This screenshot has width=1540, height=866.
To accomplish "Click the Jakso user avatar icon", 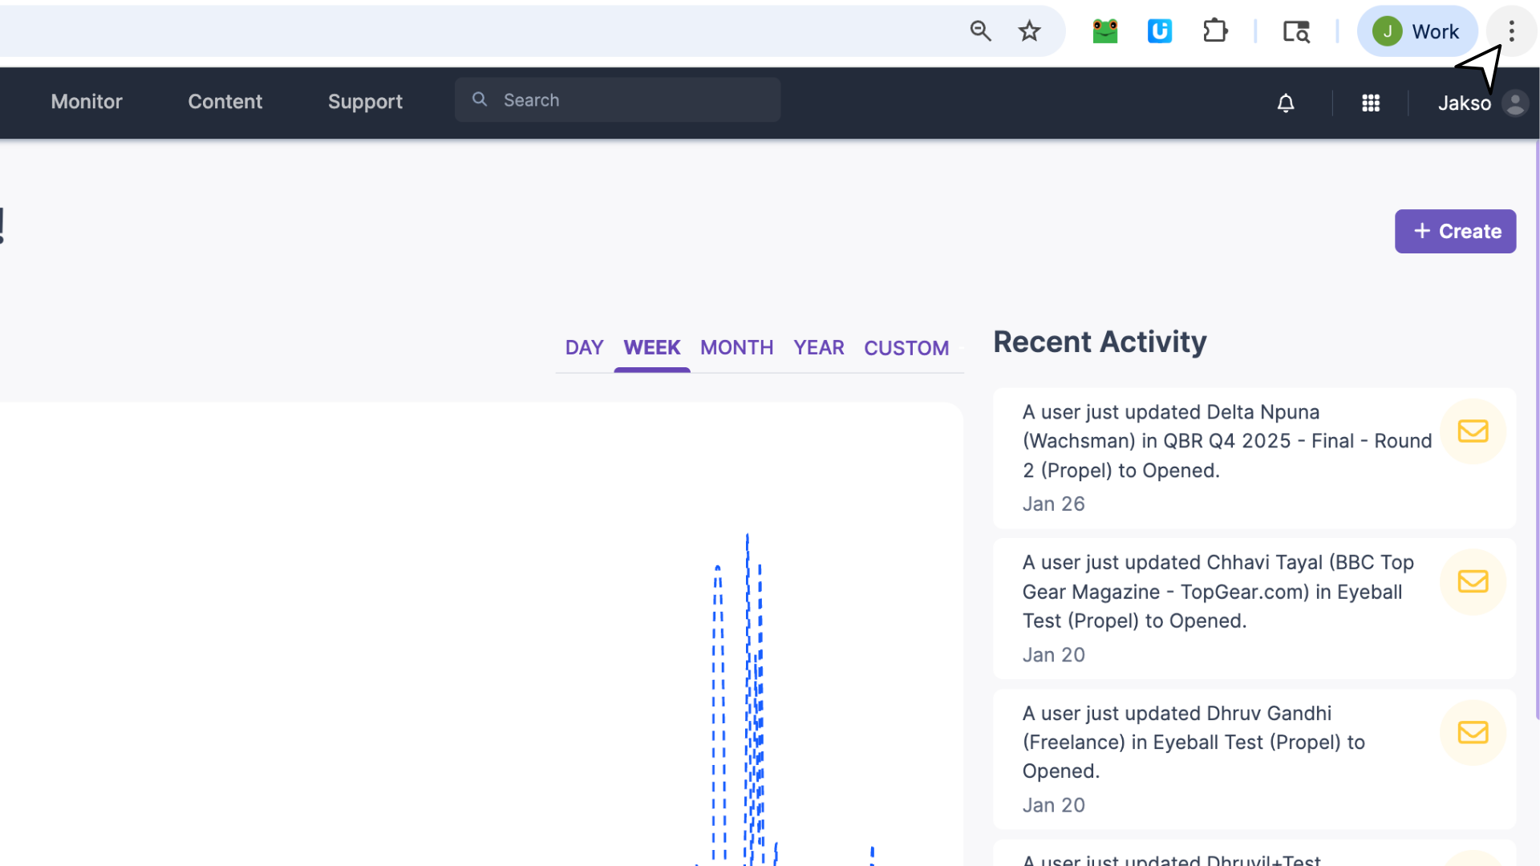I will click(x=1515, y=103).
